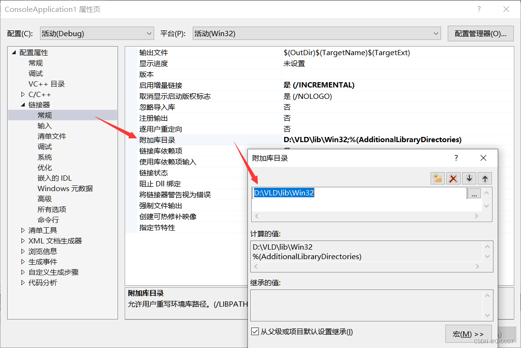Click the 是 (/INCREMENTAL) value

319,85
